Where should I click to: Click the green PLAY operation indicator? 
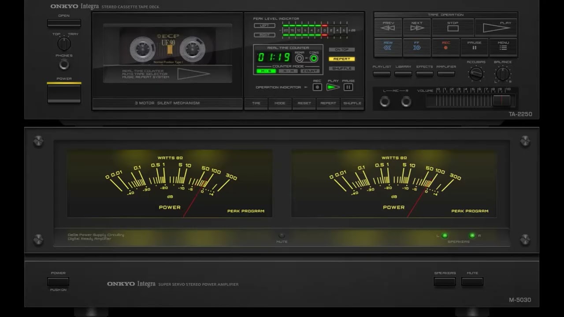[333, 87]
